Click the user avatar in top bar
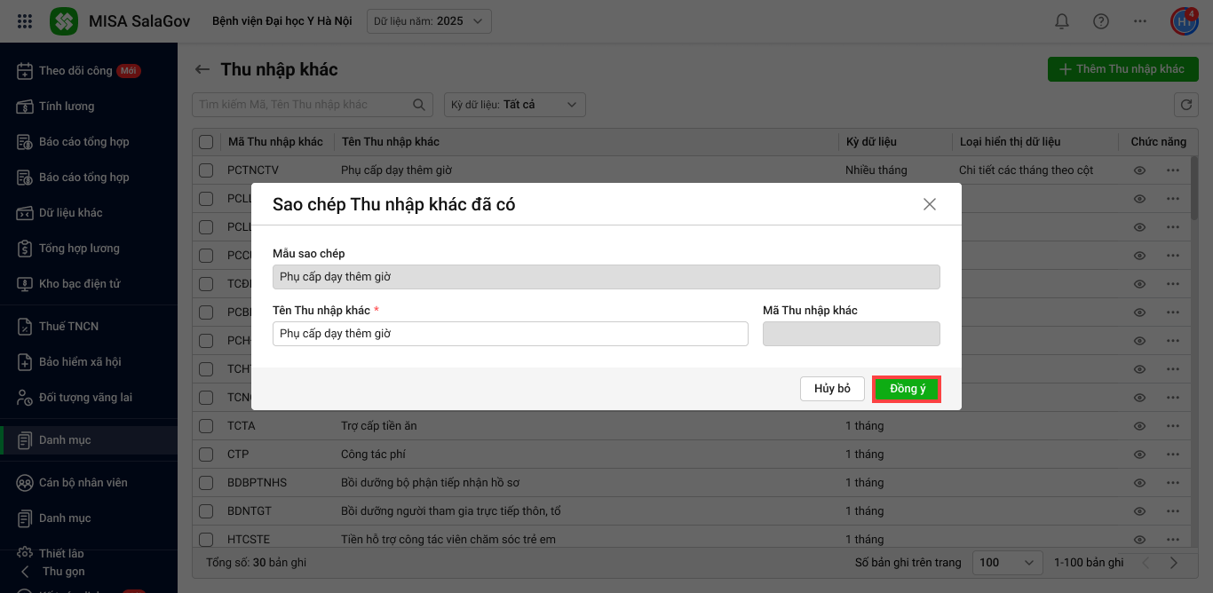Viewport: 1213px width, 593px height. click(x=1184, y=21)
